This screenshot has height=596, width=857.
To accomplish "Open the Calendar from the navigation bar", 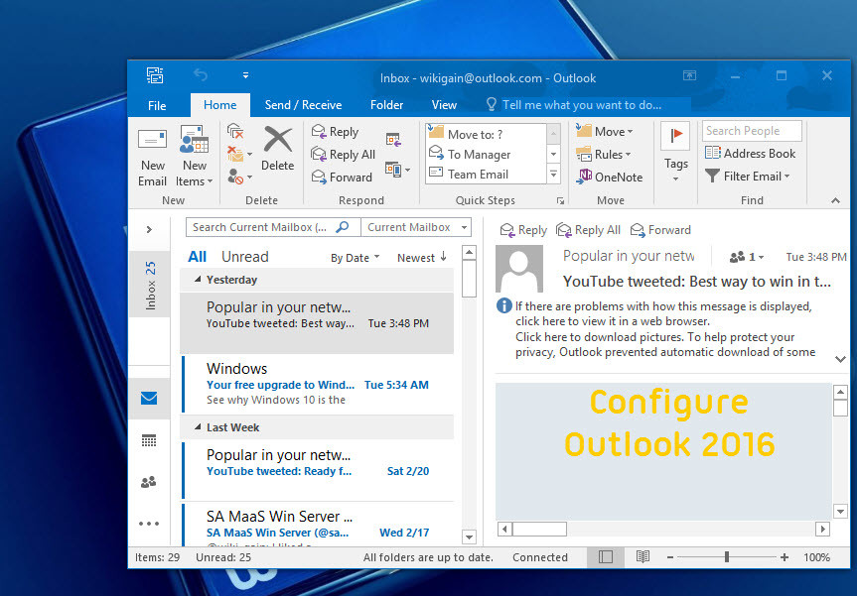I will (149, 440).
